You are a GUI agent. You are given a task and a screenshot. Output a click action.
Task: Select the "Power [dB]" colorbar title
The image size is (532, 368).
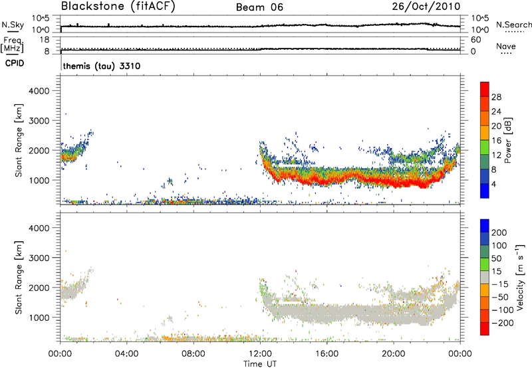click(508, 140)
